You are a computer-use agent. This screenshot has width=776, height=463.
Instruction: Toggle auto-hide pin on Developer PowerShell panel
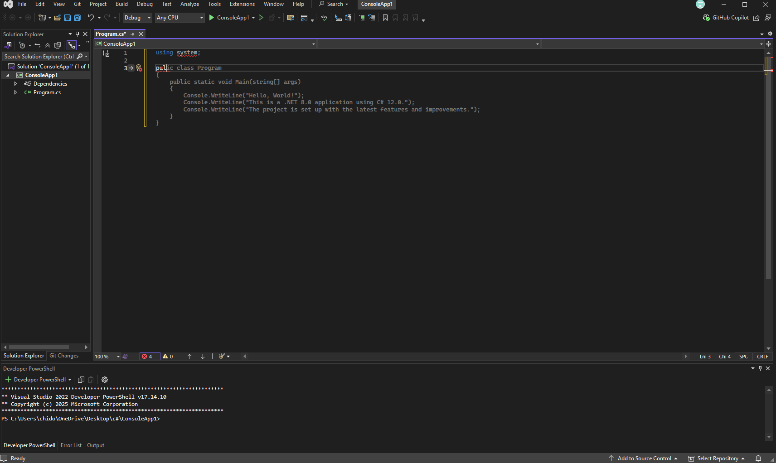coord(760,368)
